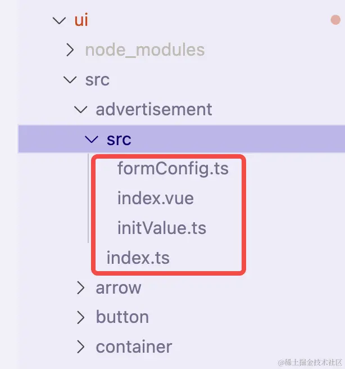Open the initValue.ts file
The width and height of the screenshot is (345, 369).
click(162, 228)
